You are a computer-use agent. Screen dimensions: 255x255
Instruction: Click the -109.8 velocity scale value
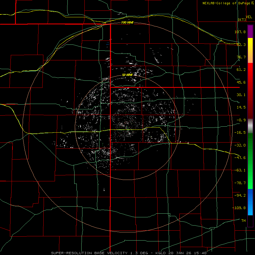point(239,208)
